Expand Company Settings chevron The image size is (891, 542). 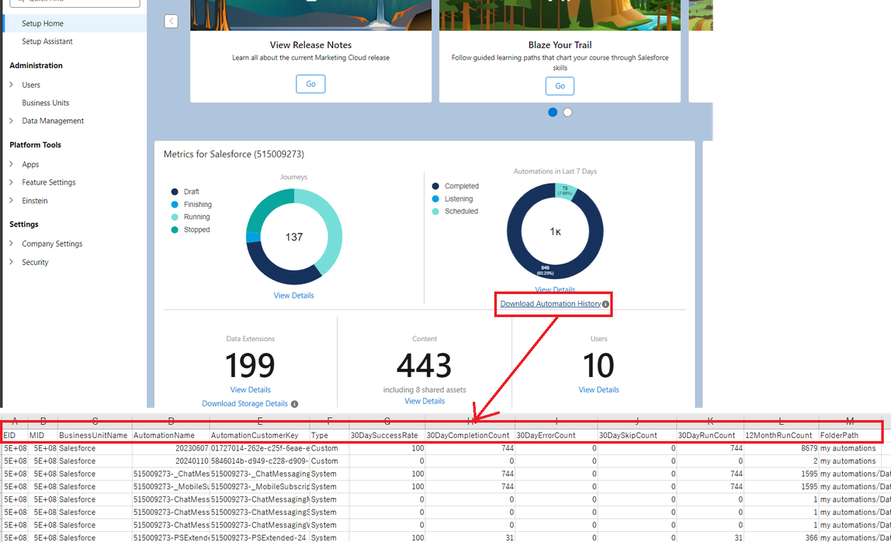(12, 243)
